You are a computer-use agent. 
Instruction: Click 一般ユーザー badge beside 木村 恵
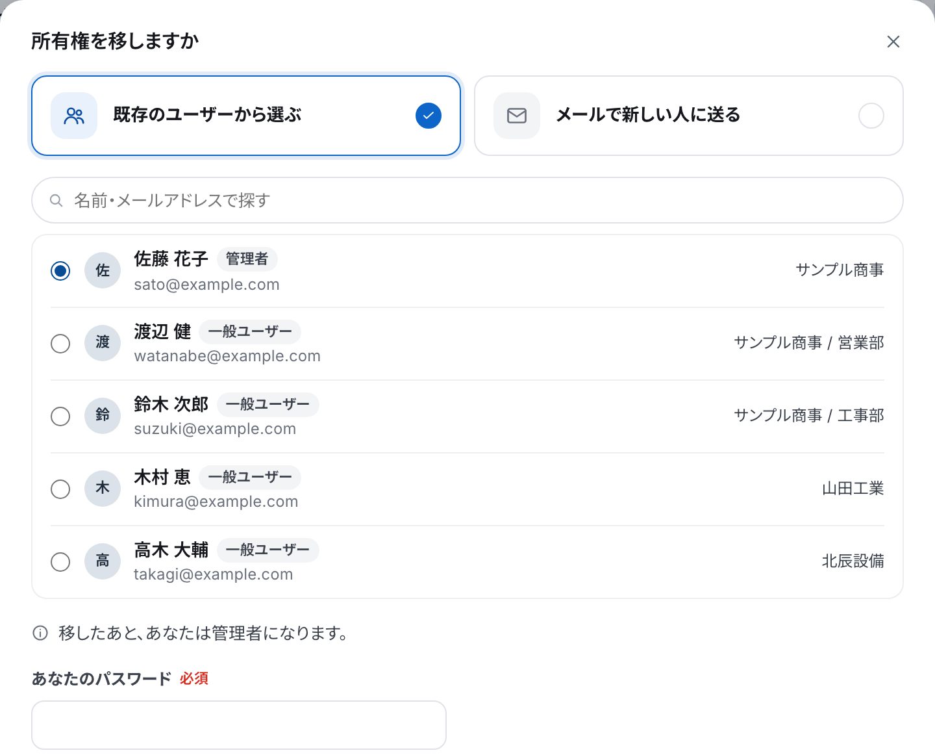[x=250, y=477]
